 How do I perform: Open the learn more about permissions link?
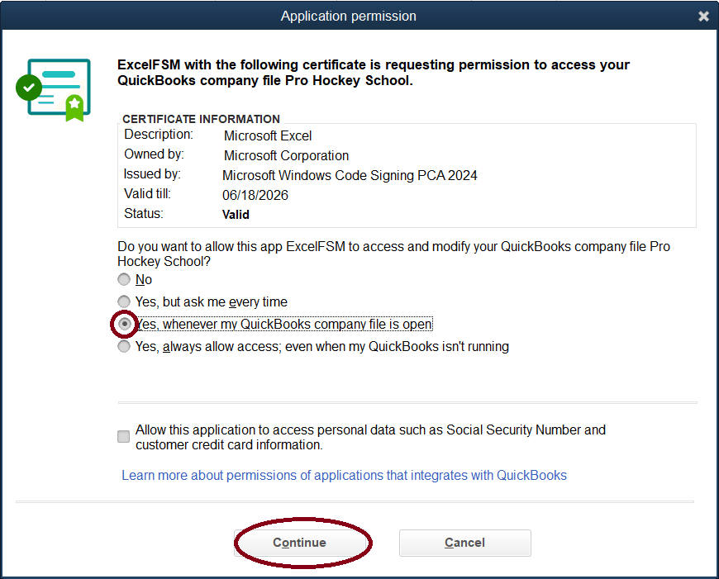coord(344,476)
